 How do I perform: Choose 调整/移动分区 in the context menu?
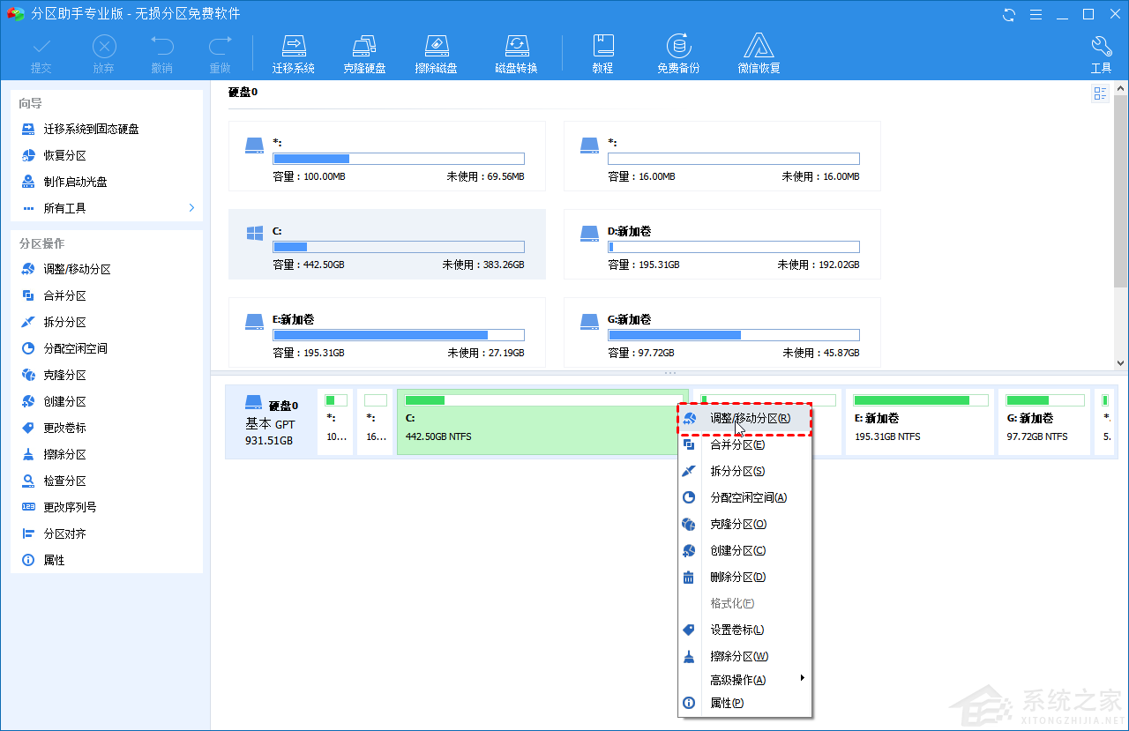pyautogui.click(x=750, y=418)
